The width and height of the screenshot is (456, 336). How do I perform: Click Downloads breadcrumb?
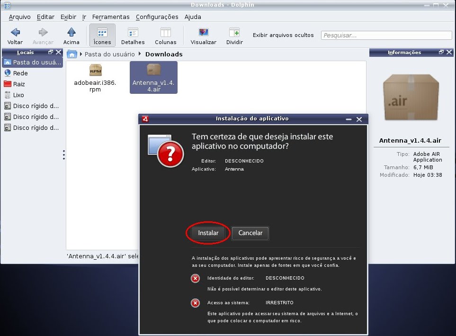coord(164,54)
